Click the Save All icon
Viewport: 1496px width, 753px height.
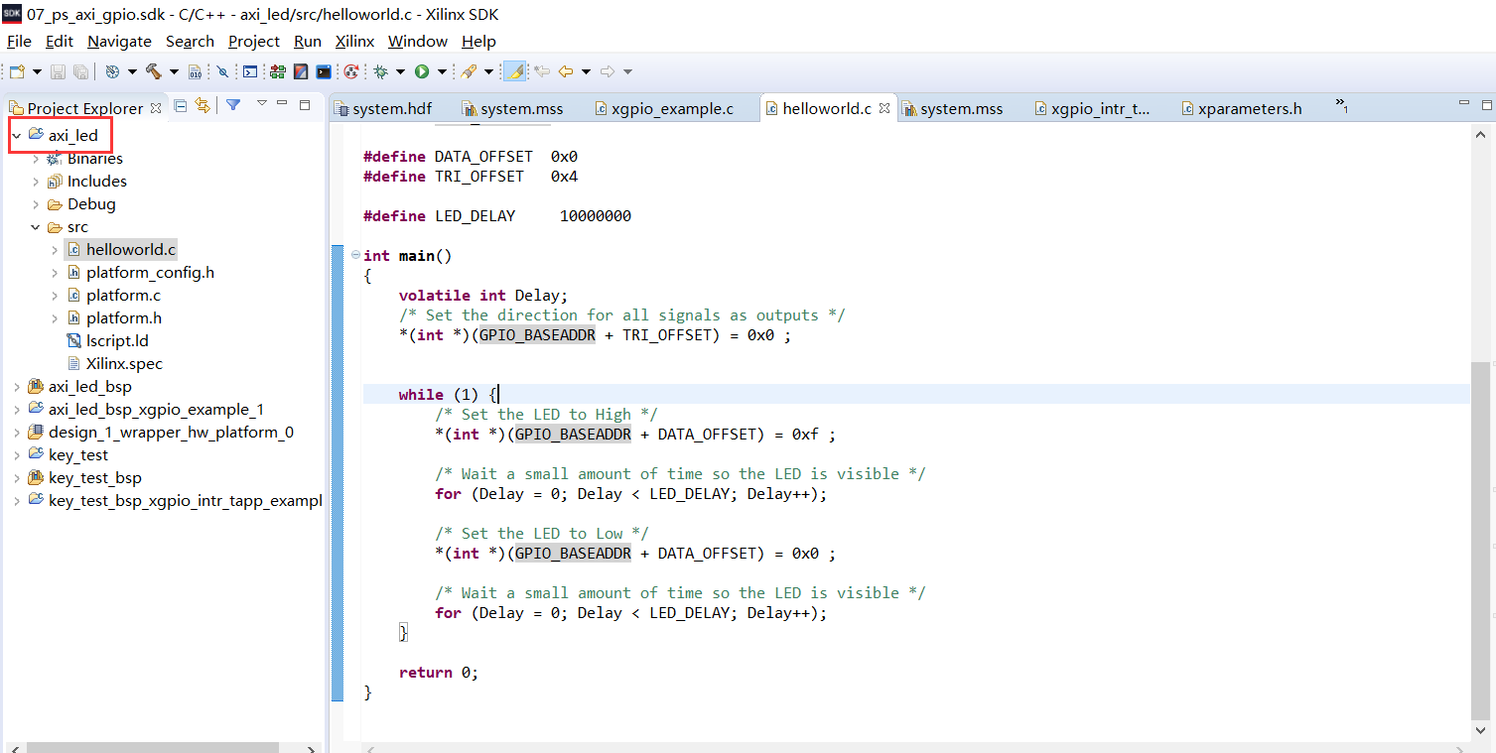(x=80, y=71)
